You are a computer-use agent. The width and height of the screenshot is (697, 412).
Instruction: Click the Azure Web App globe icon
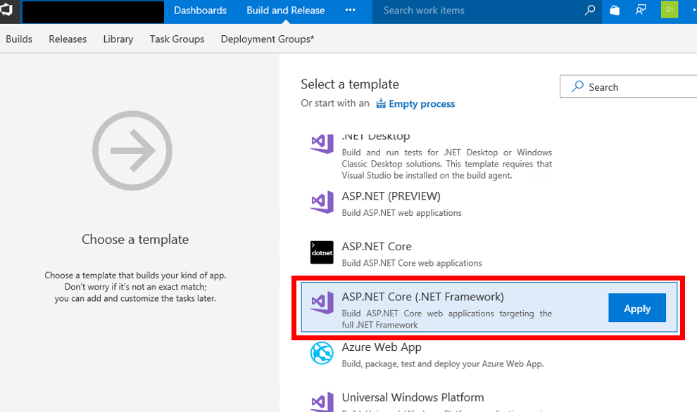(x=322, y=353)
